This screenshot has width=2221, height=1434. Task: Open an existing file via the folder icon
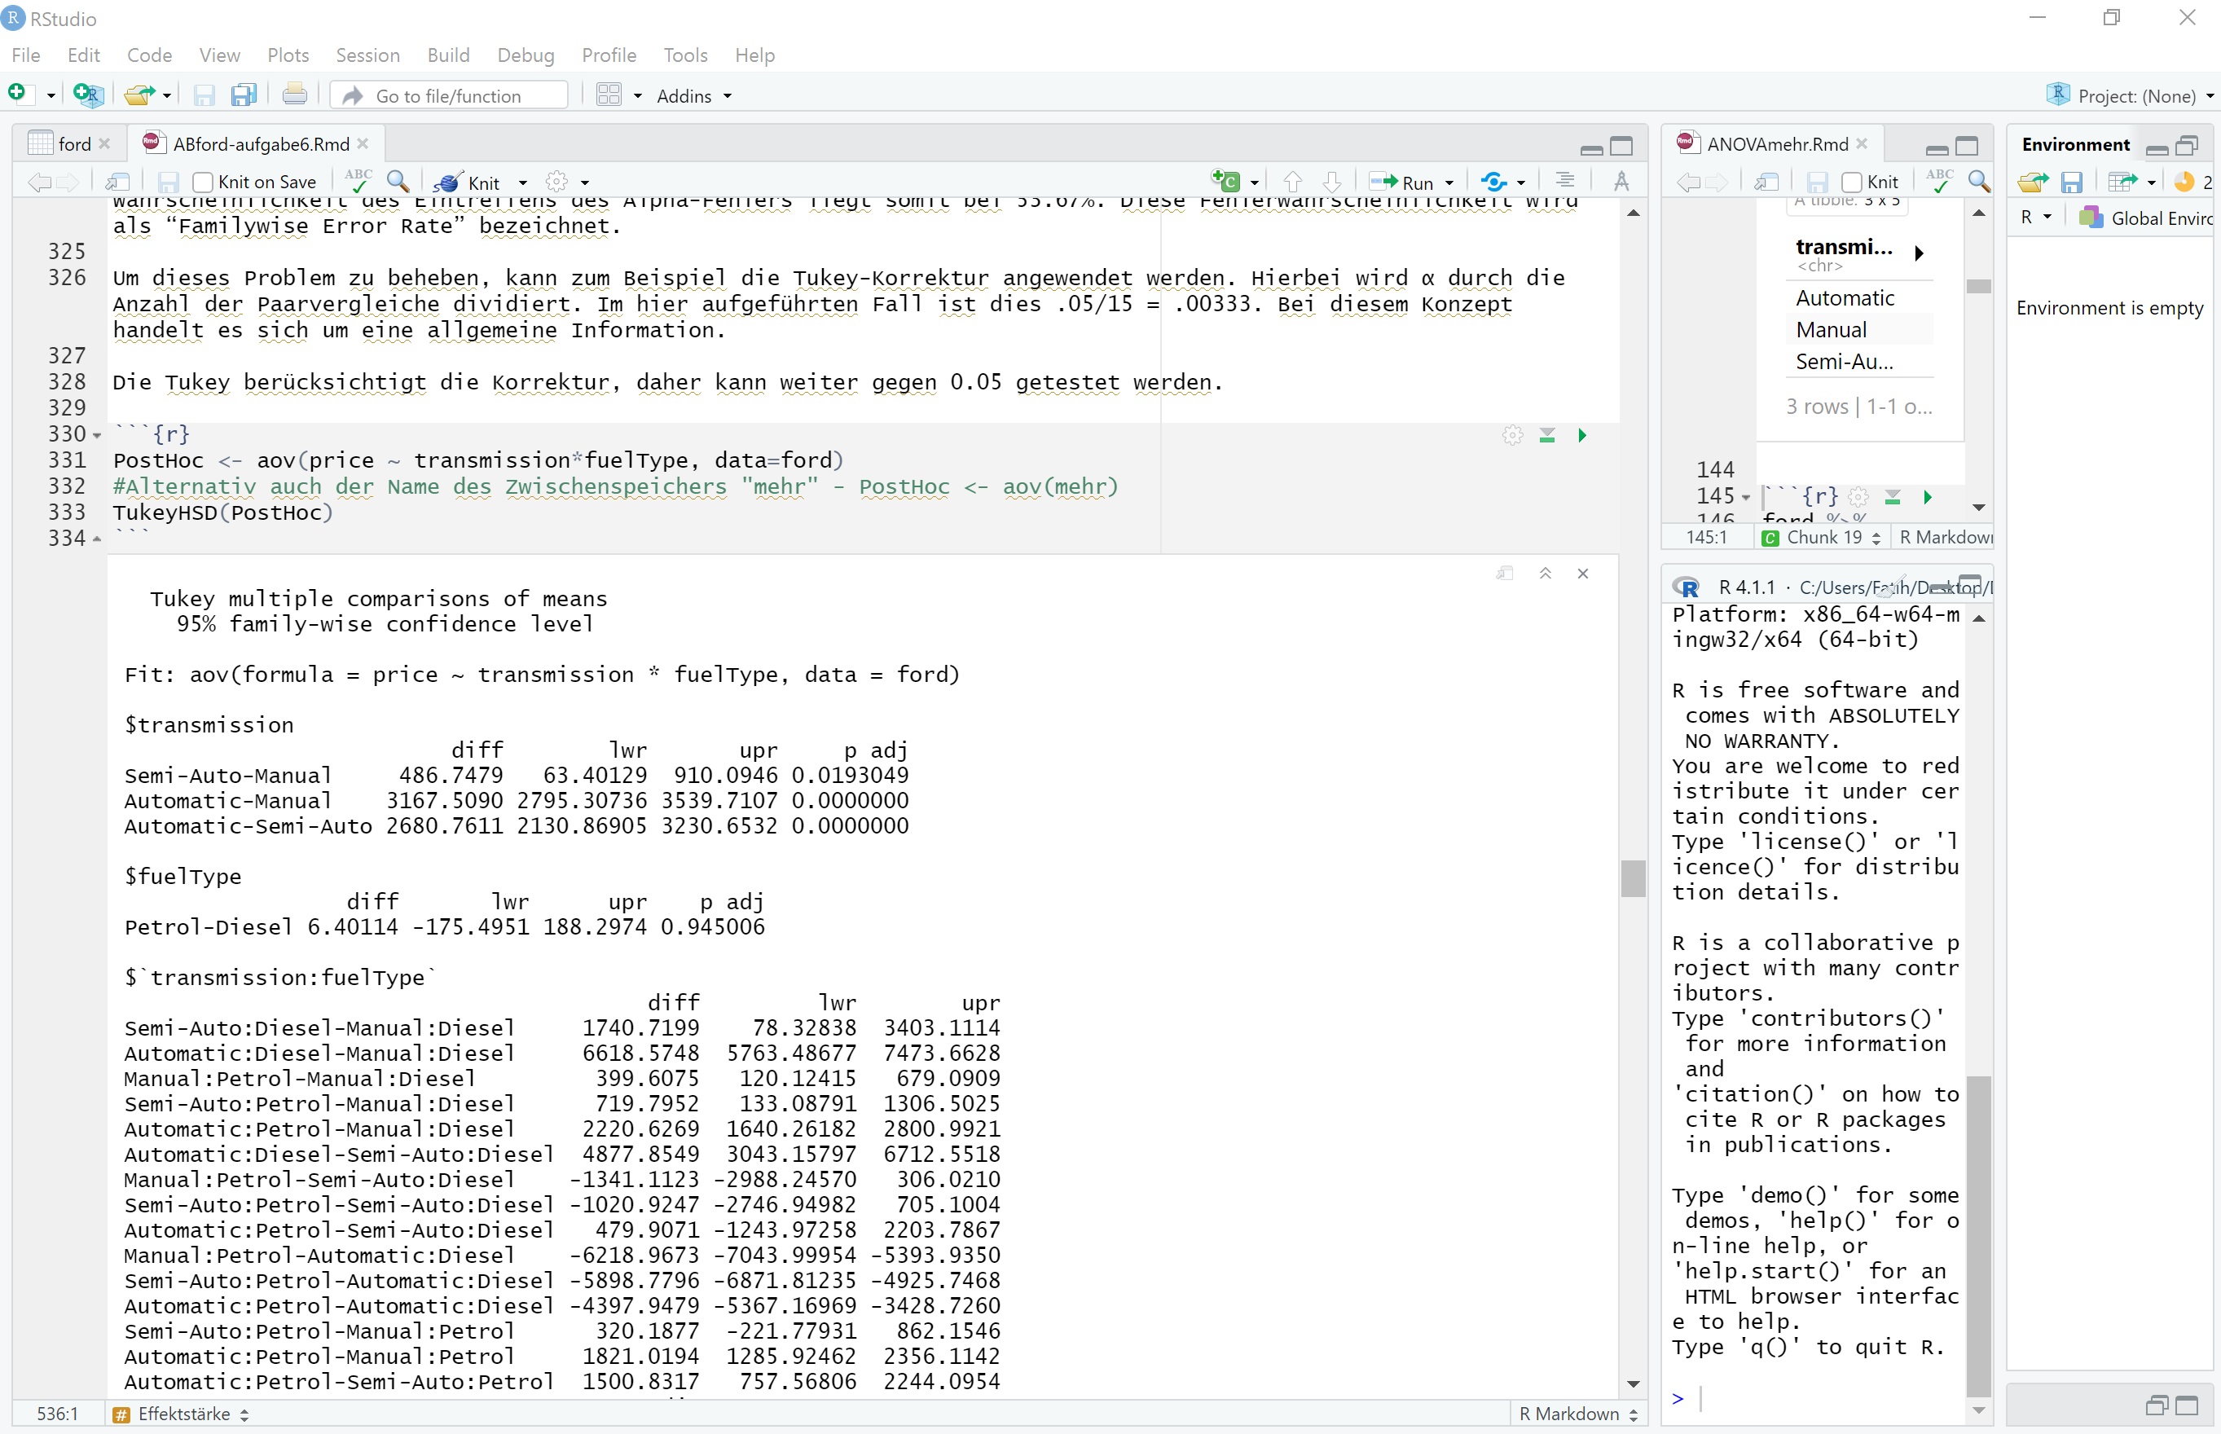141,94
